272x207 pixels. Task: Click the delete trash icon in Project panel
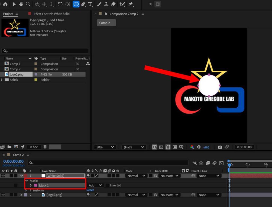45,147
